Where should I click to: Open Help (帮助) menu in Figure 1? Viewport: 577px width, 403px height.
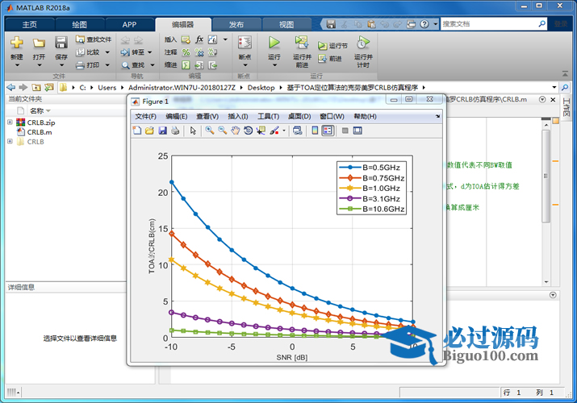click(x=365, y=116)
